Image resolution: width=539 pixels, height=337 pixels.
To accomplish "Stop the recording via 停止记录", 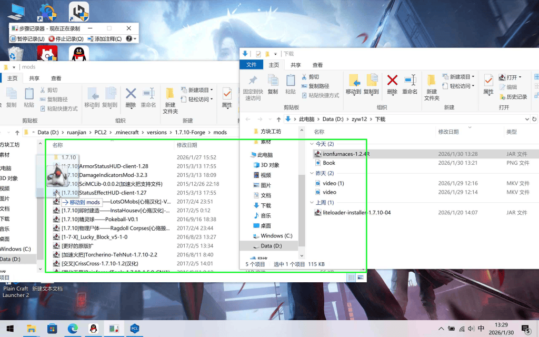I will tap(66, 39).
